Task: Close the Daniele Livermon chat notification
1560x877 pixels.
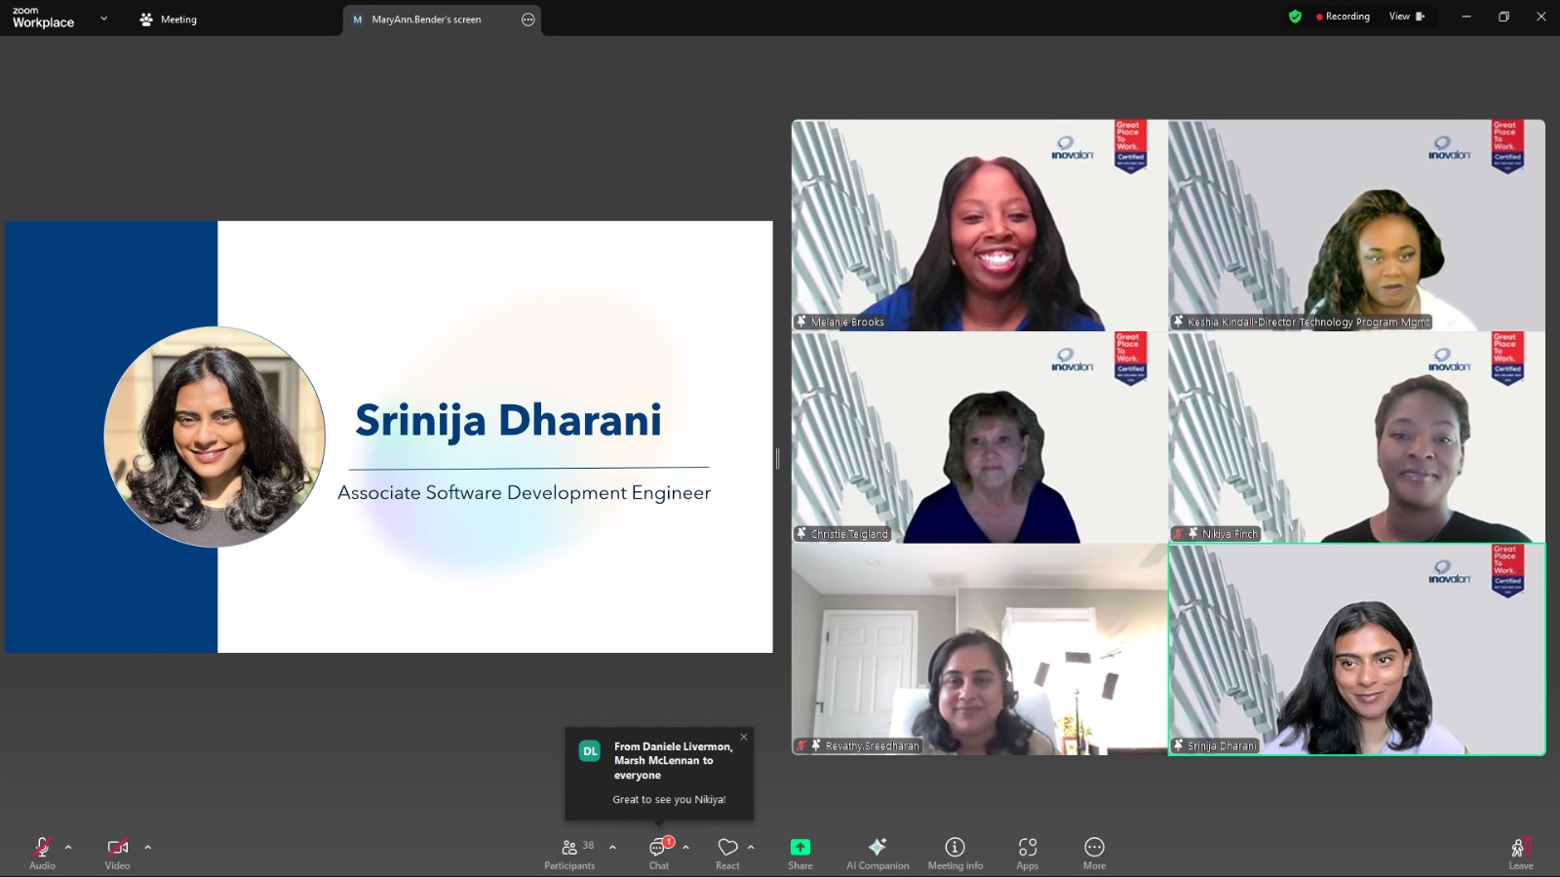Action: tap(743, 737)
